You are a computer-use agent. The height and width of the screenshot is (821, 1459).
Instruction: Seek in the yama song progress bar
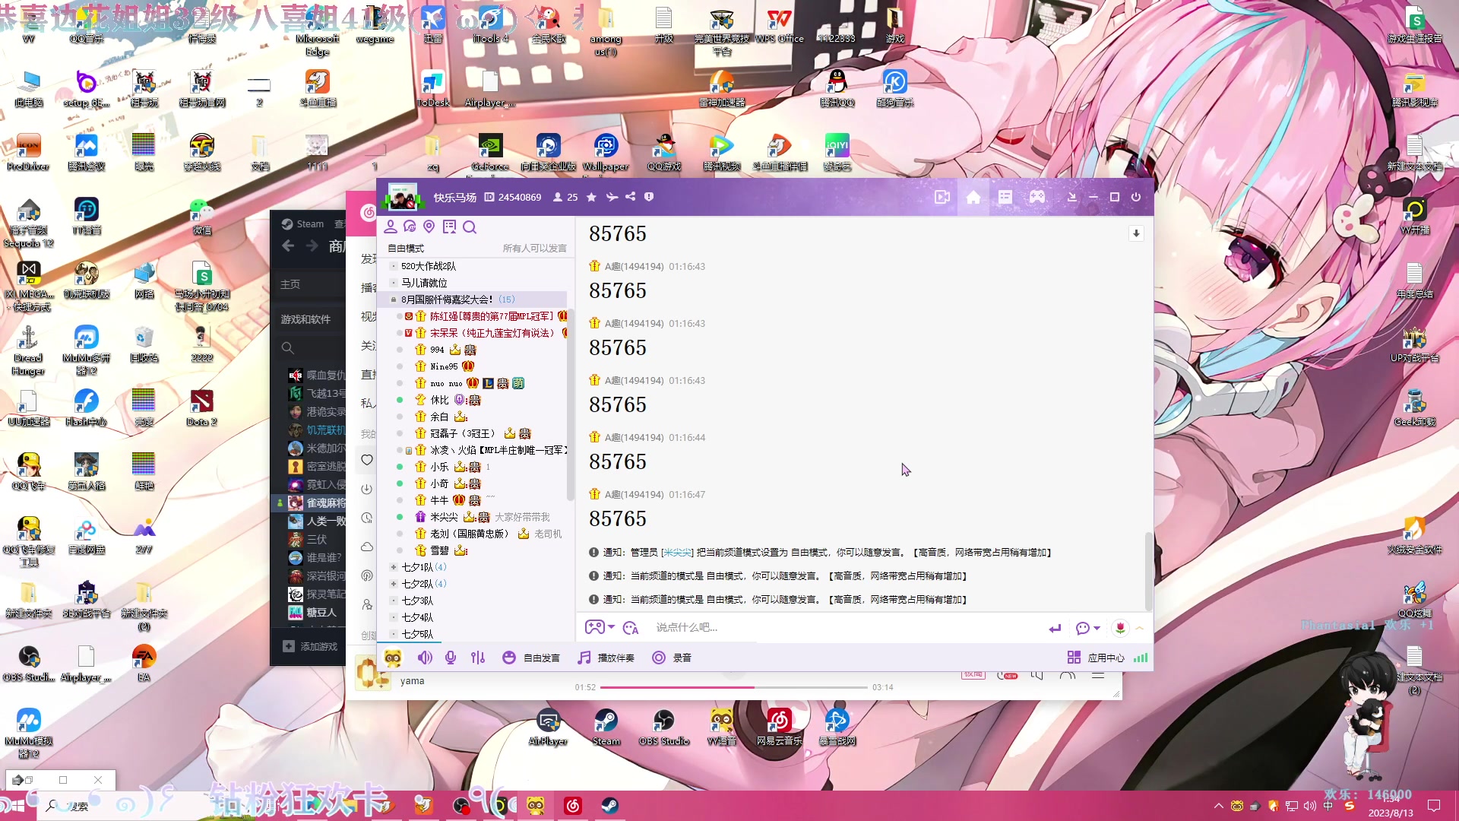(x=733, y=687)
